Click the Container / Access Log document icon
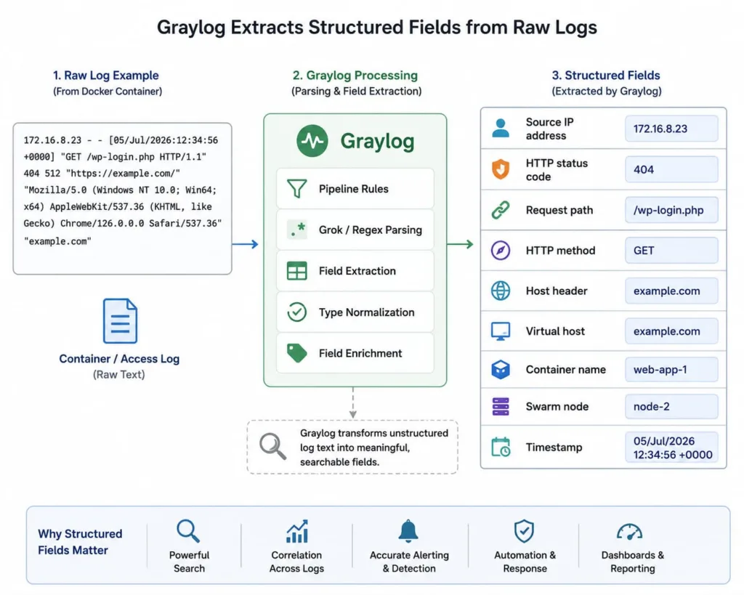This screenshot has width=744, height=595. click(120, 321)
